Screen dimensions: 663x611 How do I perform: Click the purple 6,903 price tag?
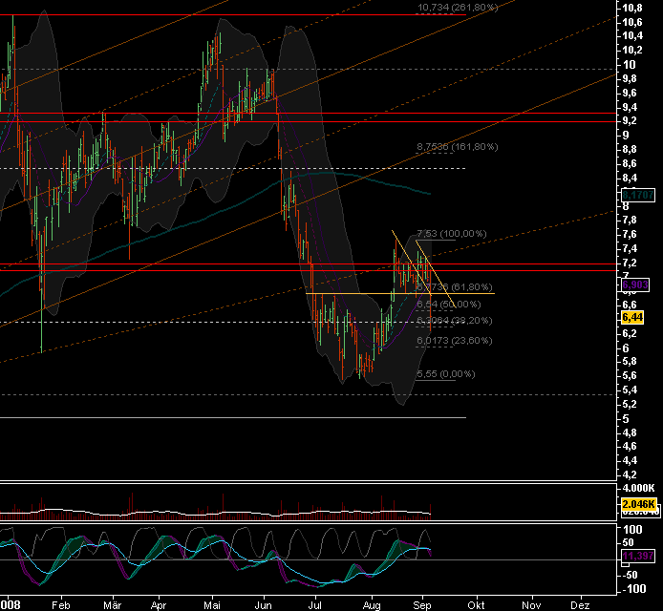click(x=635, y=284)
